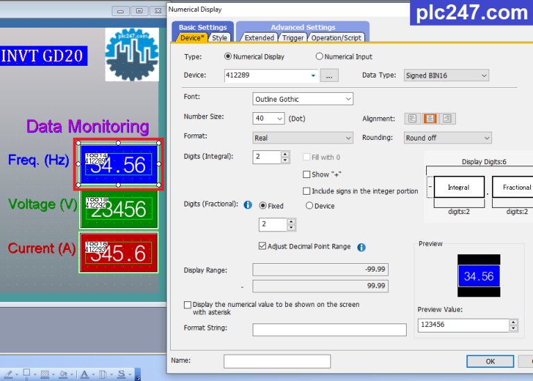Open the Font dropdown
This screenshot has width=533, height=381.
tap(348, 99)
